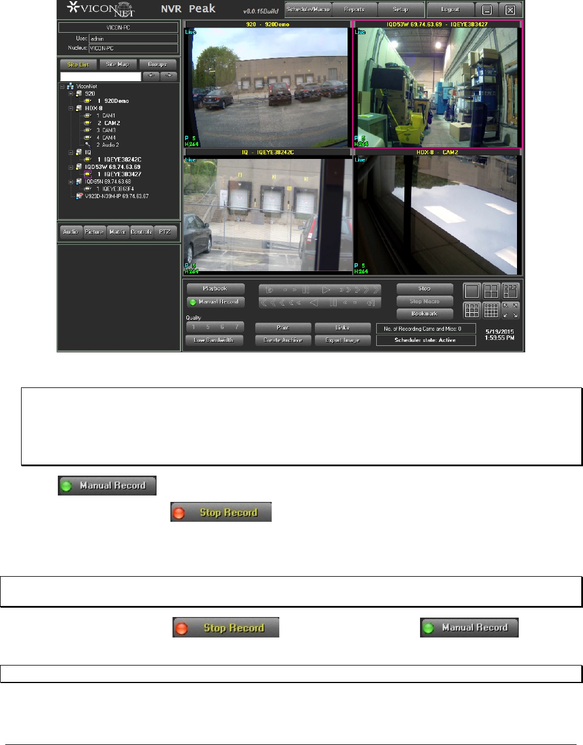Toggle Manual Record with the green light
The height and width of the screenshot is (745, 583).
click(x=216, y=302)
